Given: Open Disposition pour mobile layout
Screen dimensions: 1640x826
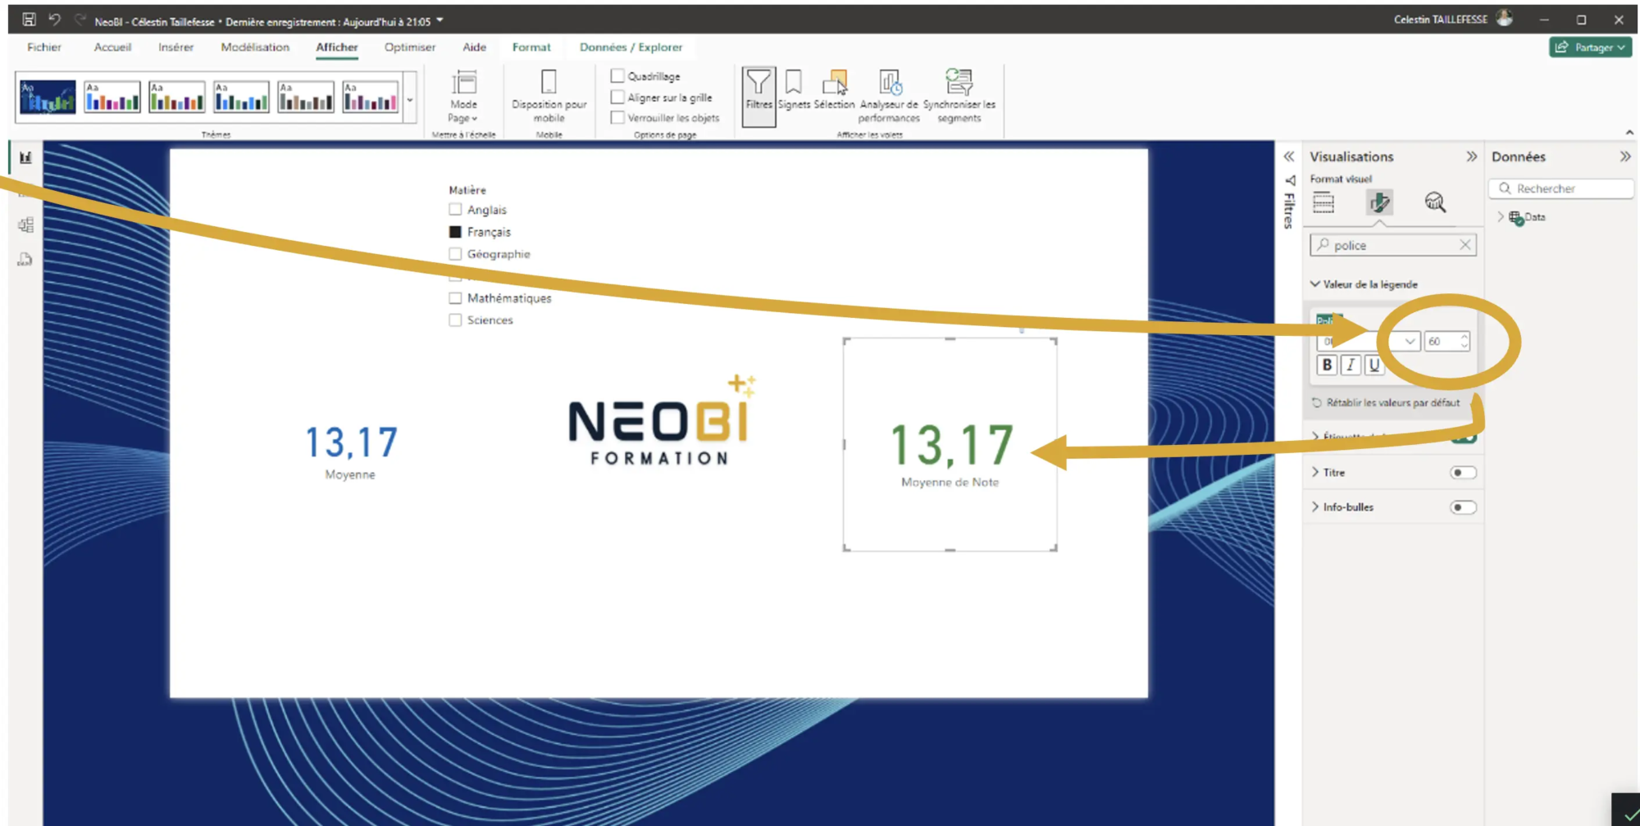Looking at the screenshot, I should pyautogui.click(x=549, y=97).
